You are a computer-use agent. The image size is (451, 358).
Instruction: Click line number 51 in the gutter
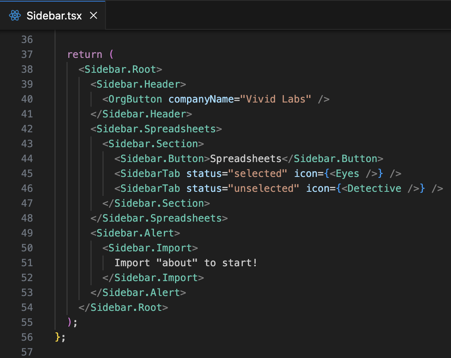[x=26, y=263]
